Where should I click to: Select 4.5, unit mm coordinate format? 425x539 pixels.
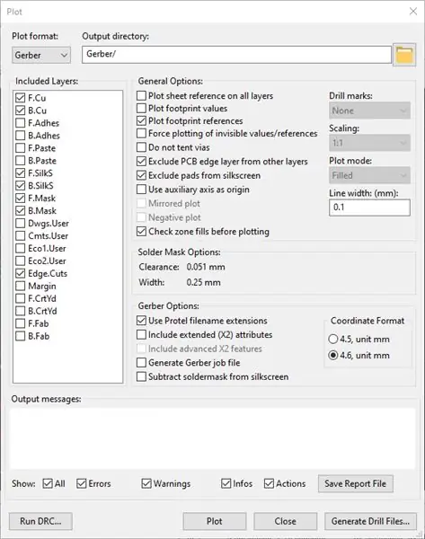pyautogui.click(x=332, y=340)
